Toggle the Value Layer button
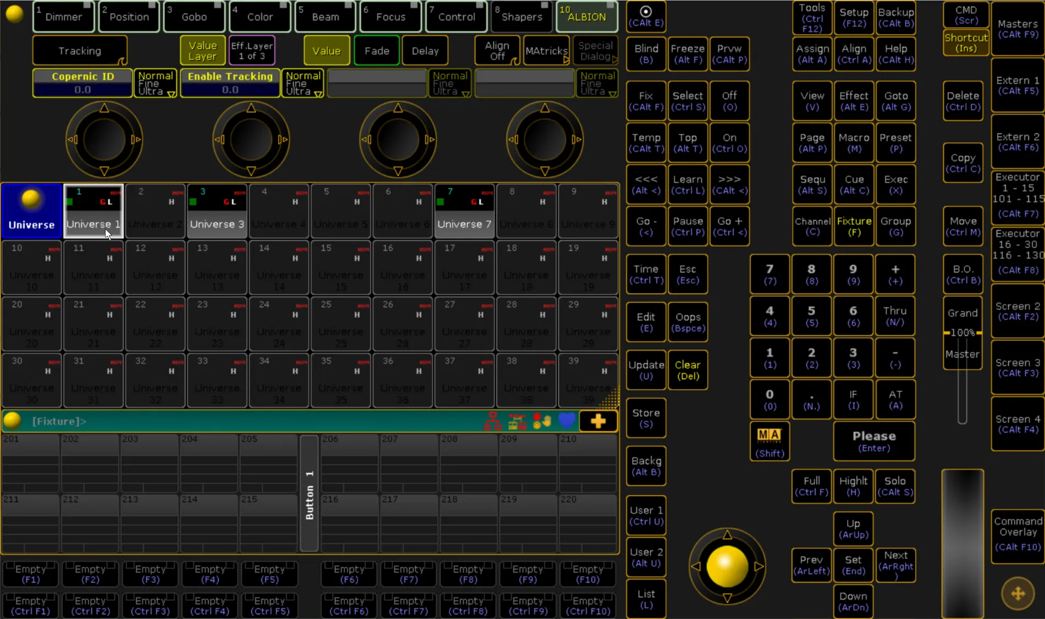Image resolution: width=1045 pixels, height=619 pixels. pos(202,51)
